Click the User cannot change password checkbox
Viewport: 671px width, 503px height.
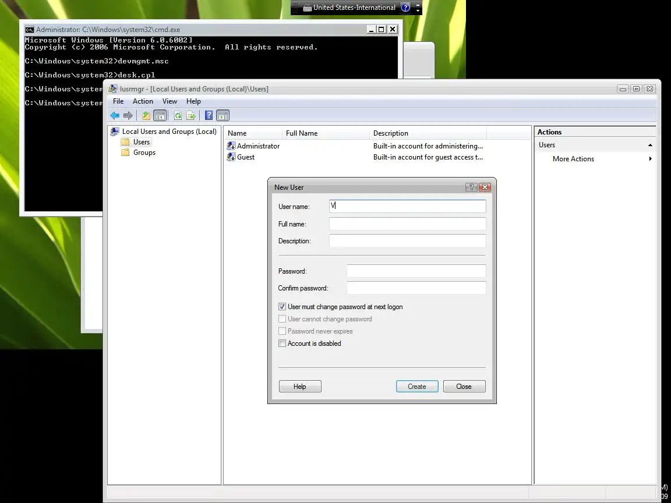[x=282, y=319]
